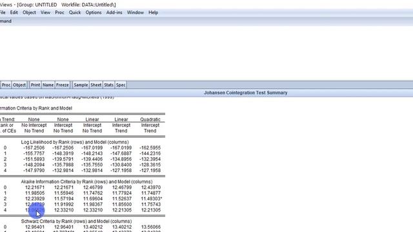Screen dimensions: 413x232
Task: Select Akaike value 11.98505
Action: pos(35,193)
